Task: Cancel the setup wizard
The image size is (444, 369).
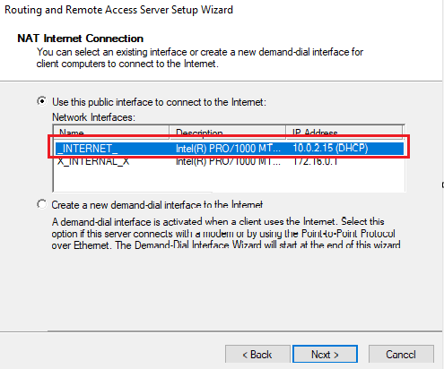Action: [401, 355]
